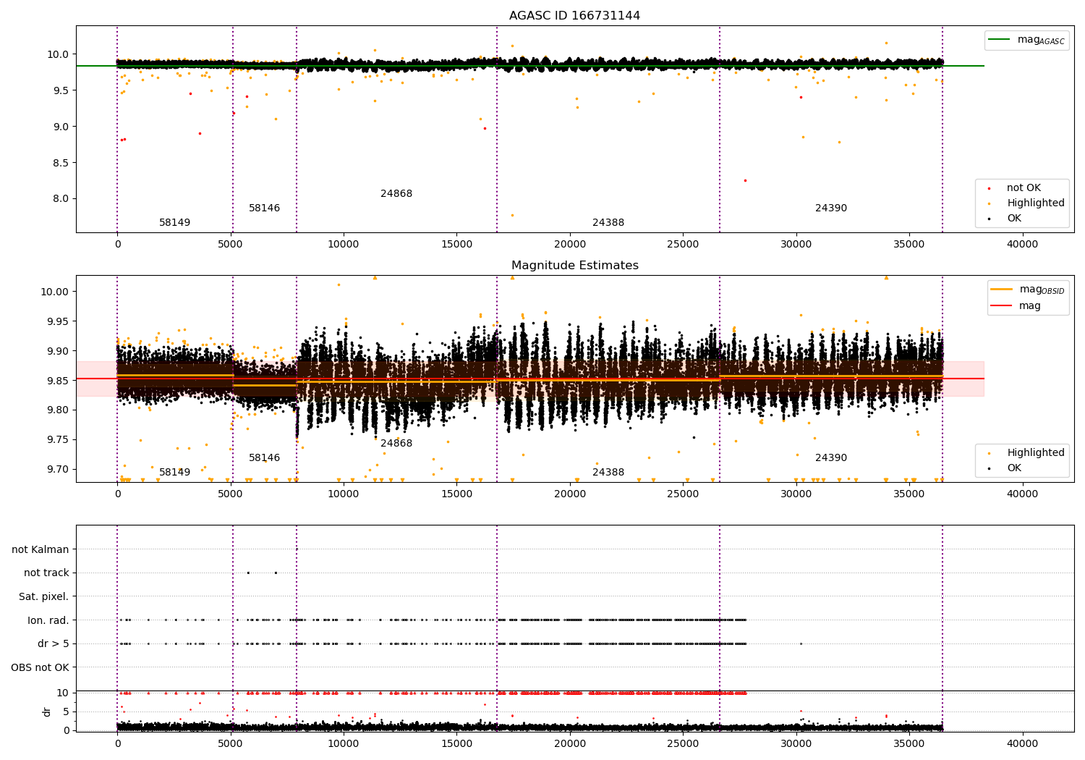Click the 10 tick on the dr axis
The height and width of the screenshot is (760, 1085).
point(63,693)
